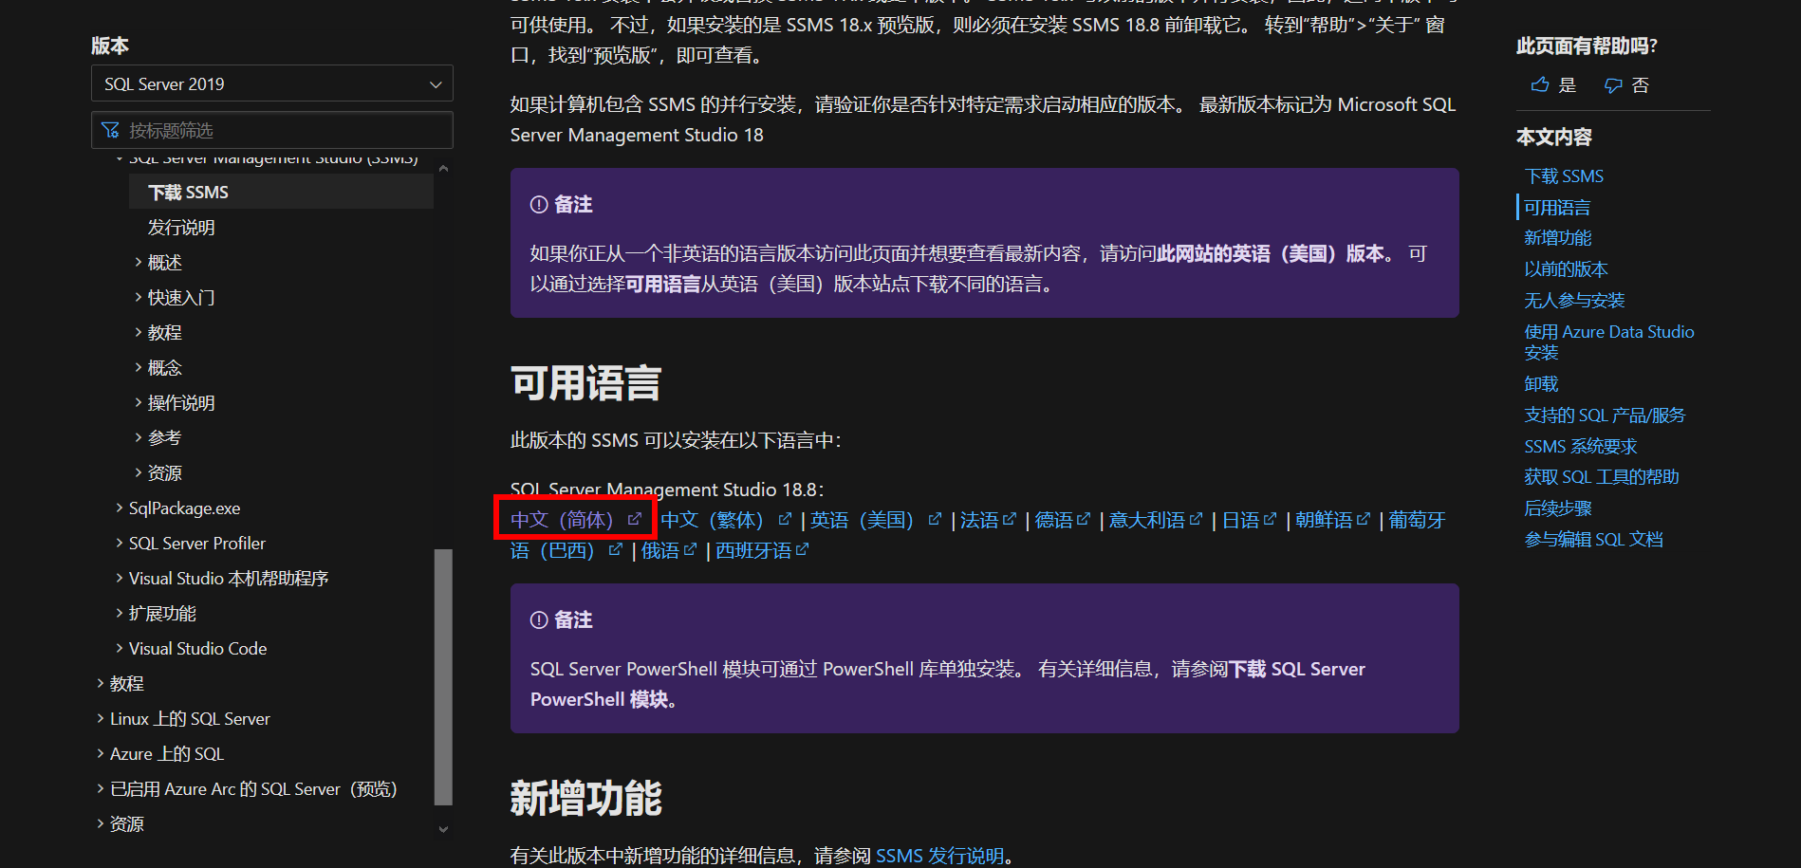
Task: Open the 法语 download link
Action: (x=979, y=519)
